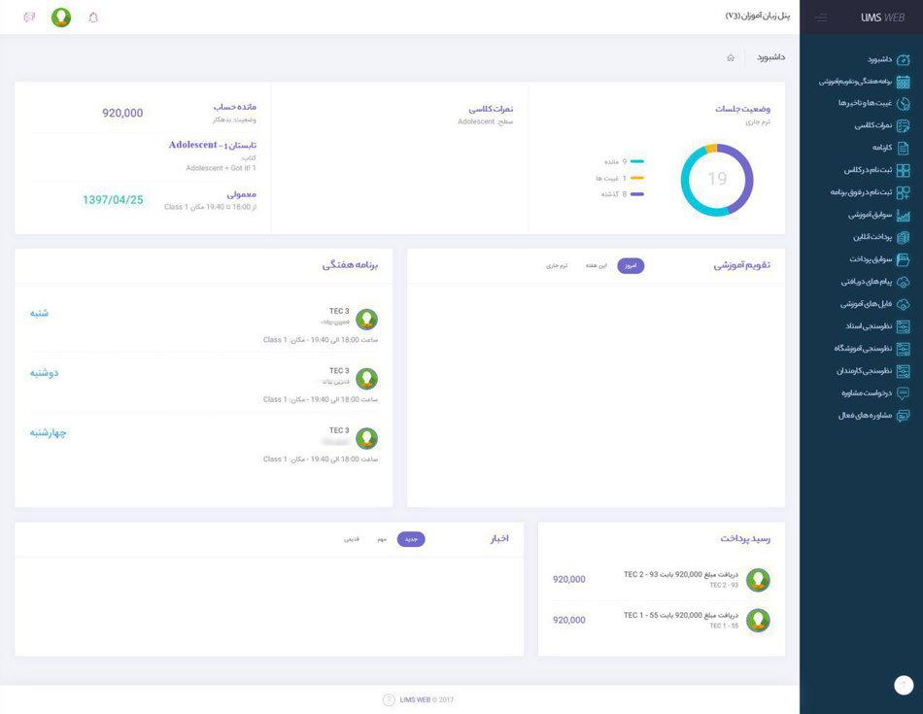The height and width of the screenshot is (714, 923).
Task: Click the LIMS WEB logo link
Action: (x=882, y=17)
